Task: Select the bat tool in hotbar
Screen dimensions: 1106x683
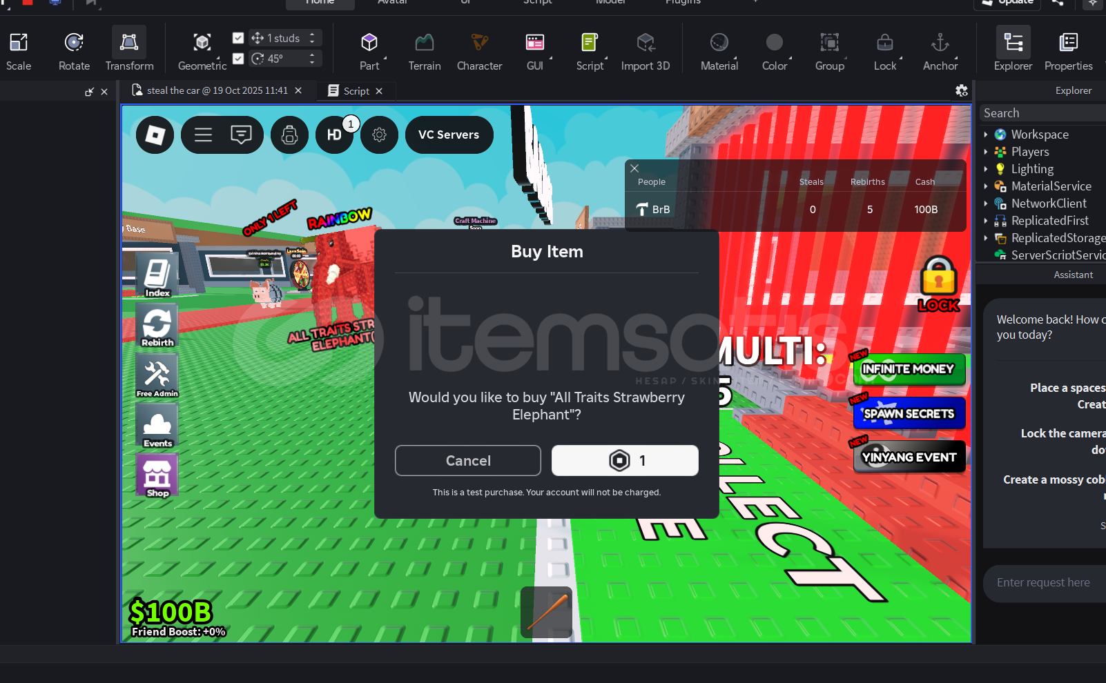Action: [546, 612]
